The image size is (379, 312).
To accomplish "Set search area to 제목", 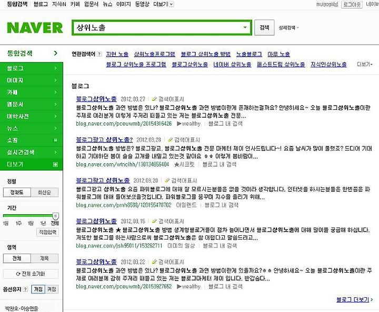I will tap(44, 258).
